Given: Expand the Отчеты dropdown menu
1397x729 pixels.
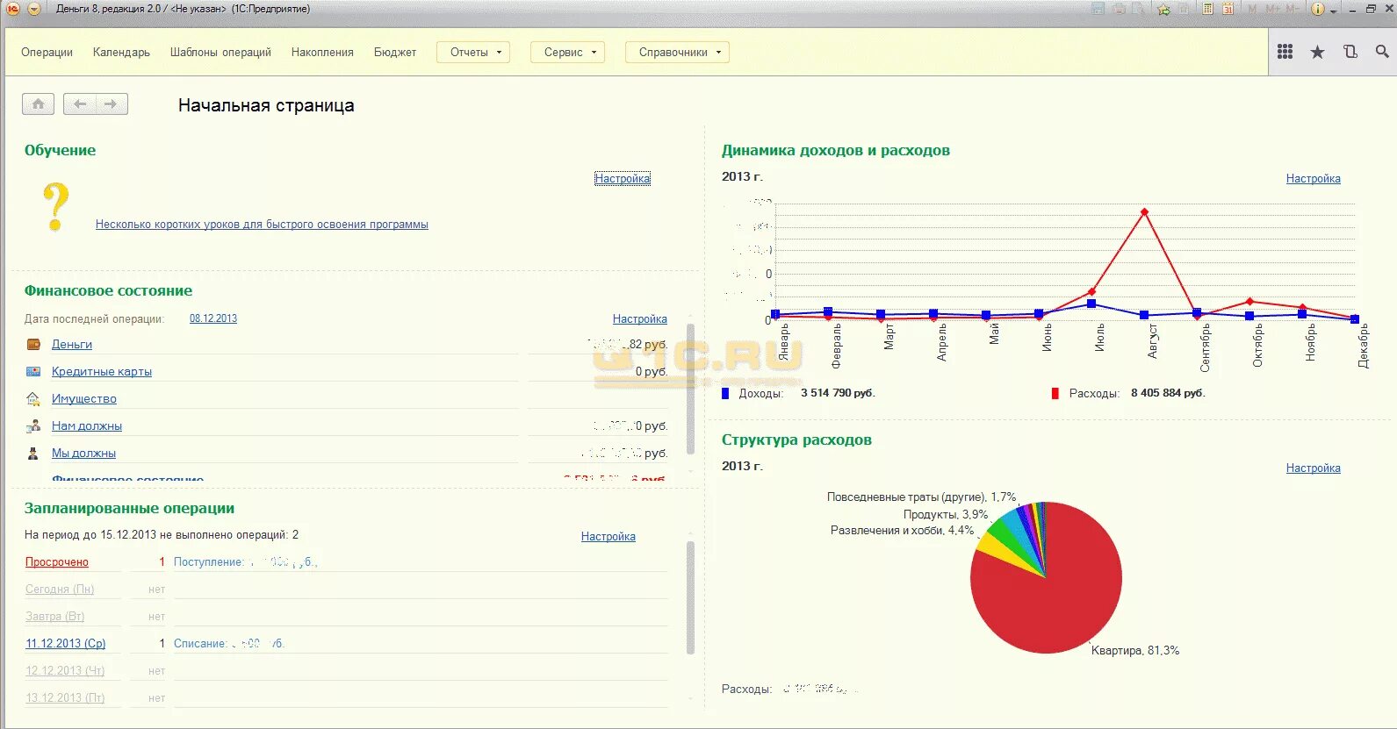Looking at the screenshot, I should [x=474, y=52].
